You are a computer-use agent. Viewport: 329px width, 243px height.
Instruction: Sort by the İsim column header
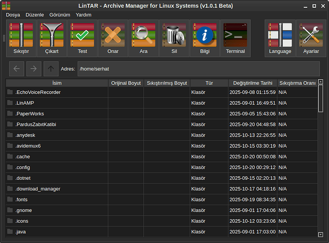click(57, 83)
